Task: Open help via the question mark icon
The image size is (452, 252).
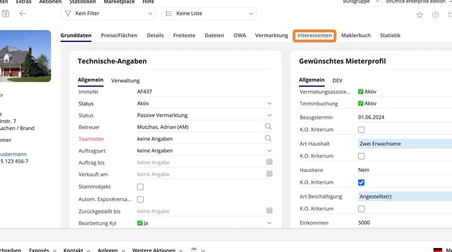Action: click(x=436, y=14)
